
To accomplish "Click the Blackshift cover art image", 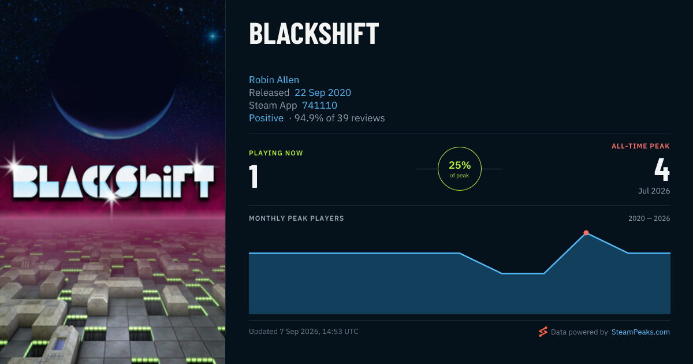I will [x=113, y=182].
